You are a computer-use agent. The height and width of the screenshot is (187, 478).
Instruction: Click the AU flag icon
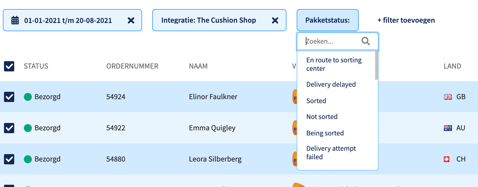point(448,128)
